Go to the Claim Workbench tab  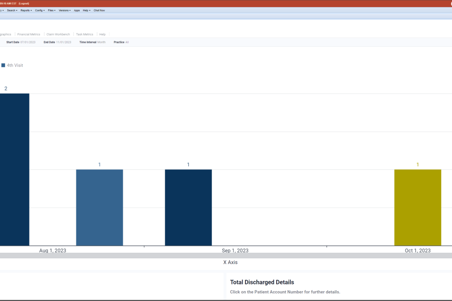pos(58,34)
